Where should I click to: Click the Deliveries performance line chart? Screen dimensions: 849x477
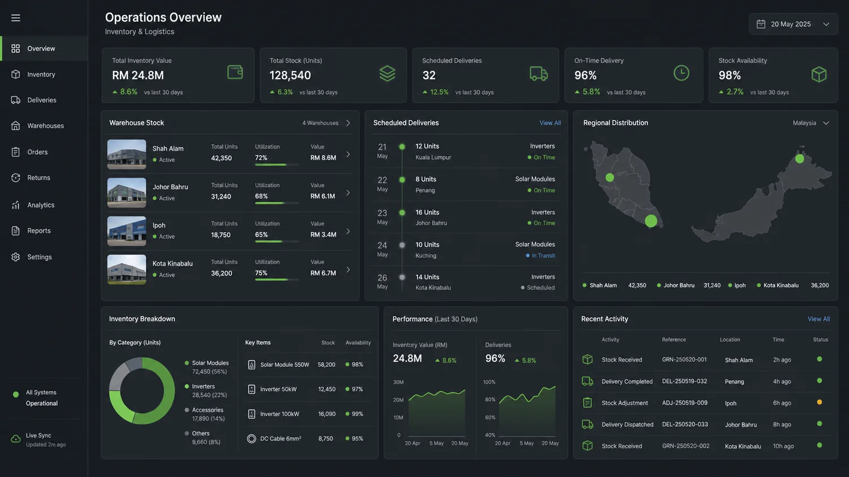pos(527,410)
